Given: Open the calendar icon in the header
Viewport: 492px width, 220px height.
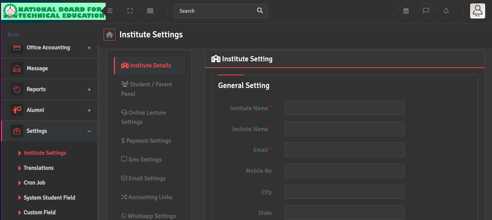Looking at the screenshot, I should coord(406,11).
